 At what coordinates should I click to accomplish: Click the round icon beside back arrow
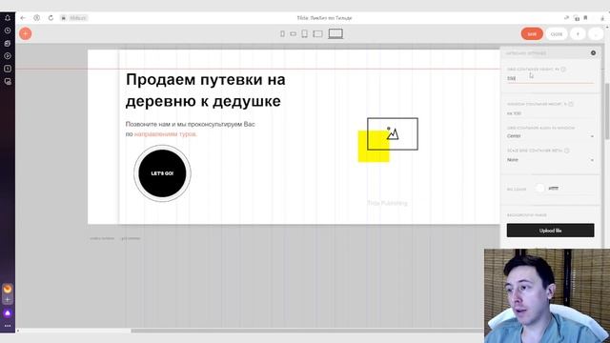tap(36, 18)
